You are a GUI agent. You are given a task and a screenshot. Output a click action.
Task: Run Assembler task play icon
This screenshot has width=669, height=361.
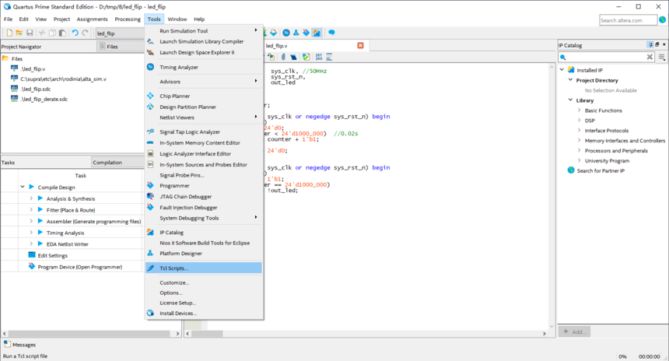40,221
